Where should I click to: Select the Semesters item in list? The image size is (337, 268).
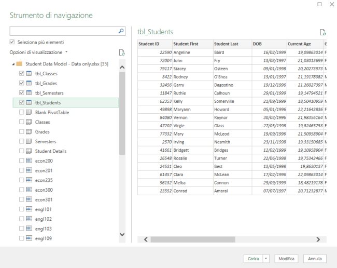(x=46, y=141)
